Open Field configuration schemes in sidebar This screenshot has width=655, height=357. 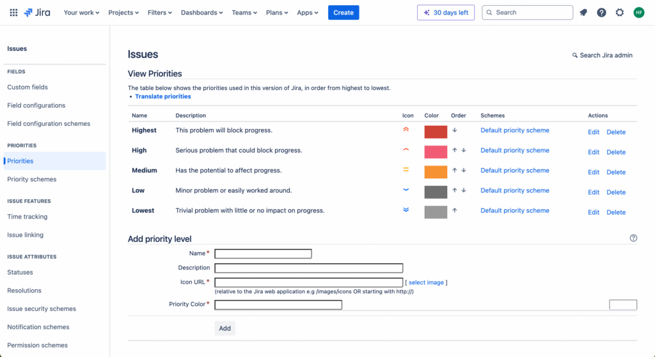[x=49, y=124]
